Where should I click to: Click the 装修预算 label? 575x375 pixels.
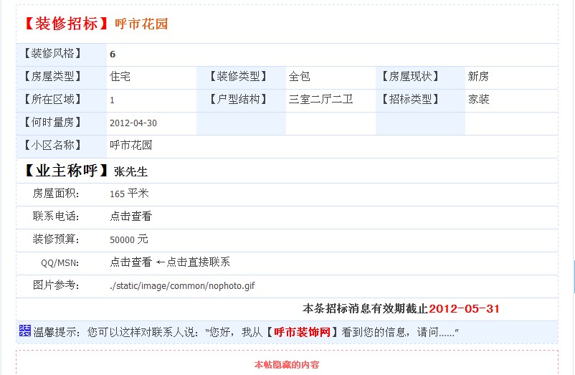point(56,239)
